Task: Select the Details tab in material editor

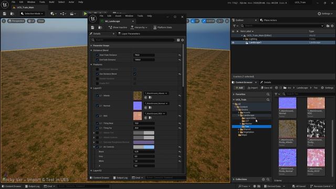Action: coord(97,34)
